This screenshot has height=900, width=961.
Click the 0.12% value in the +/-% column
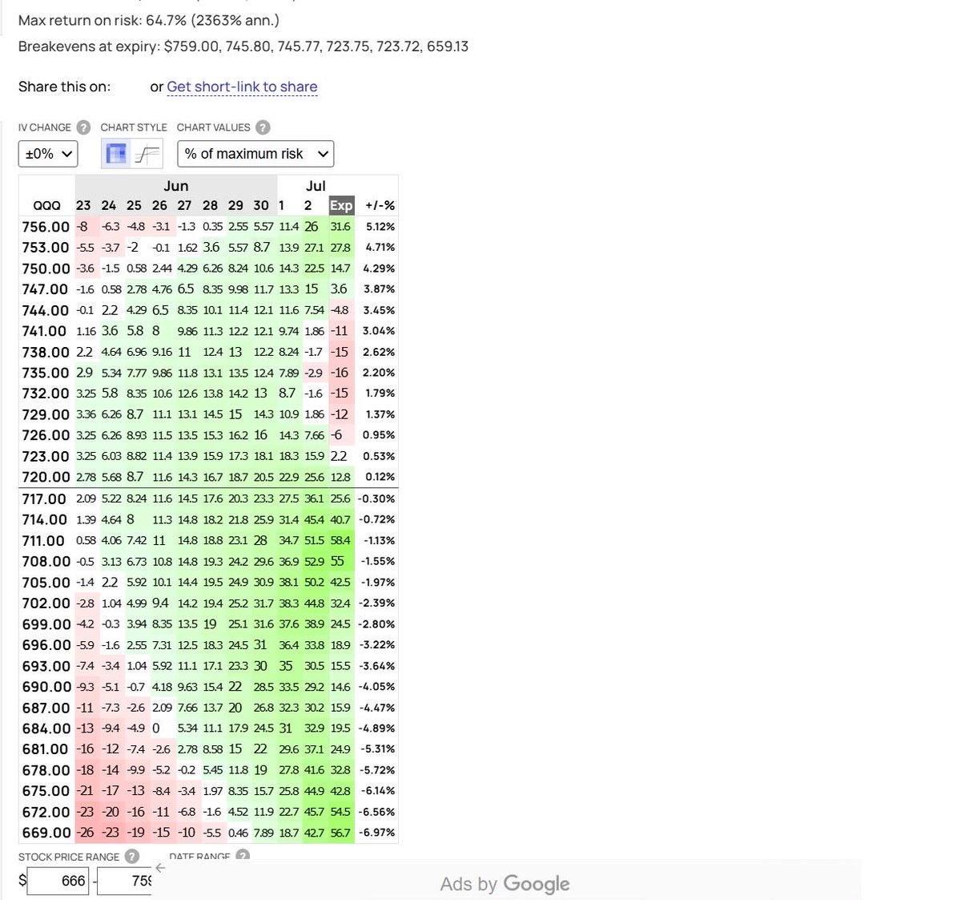[x=380, y=477]
